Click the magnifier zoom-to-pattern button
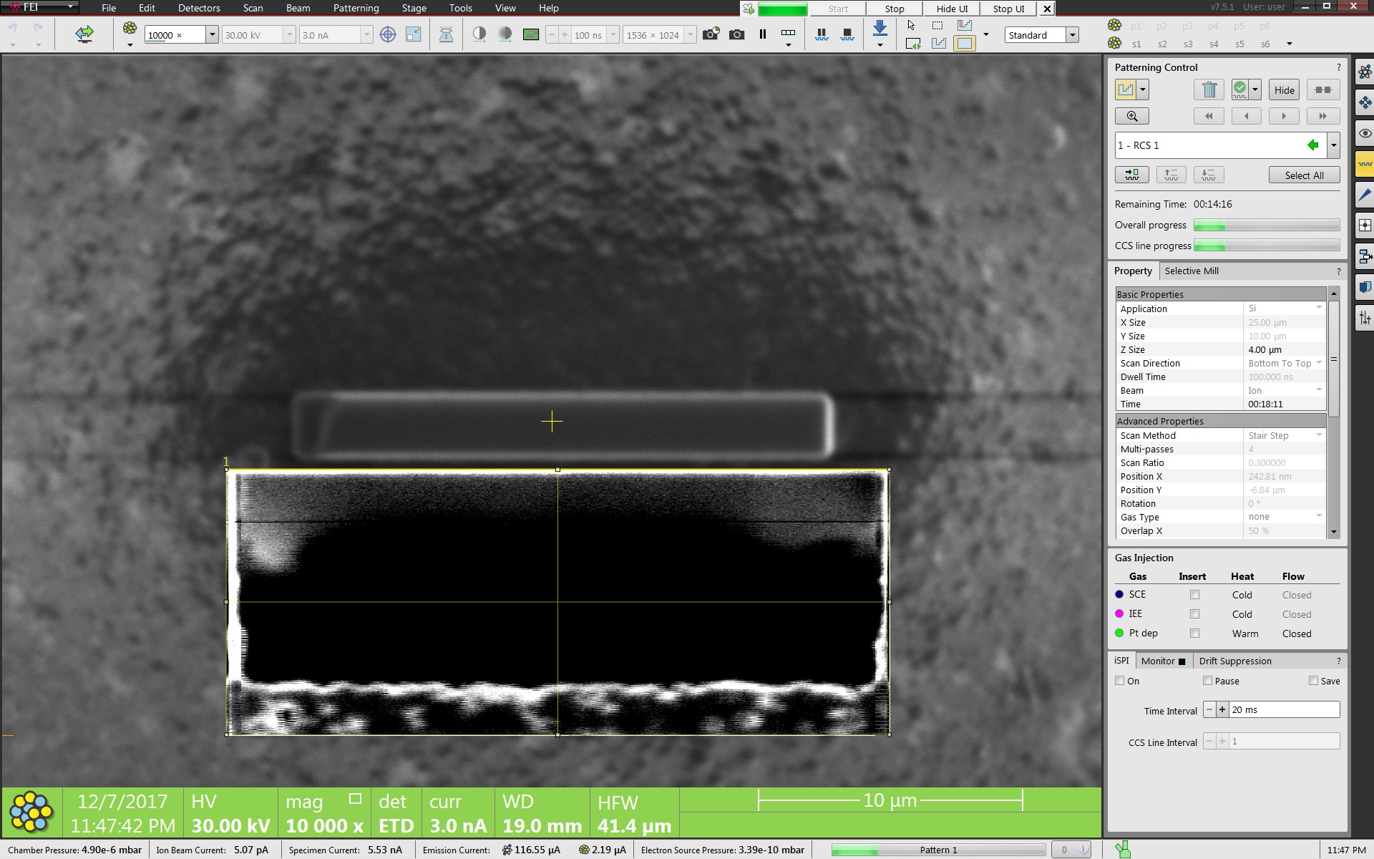 pos(1131,116)
